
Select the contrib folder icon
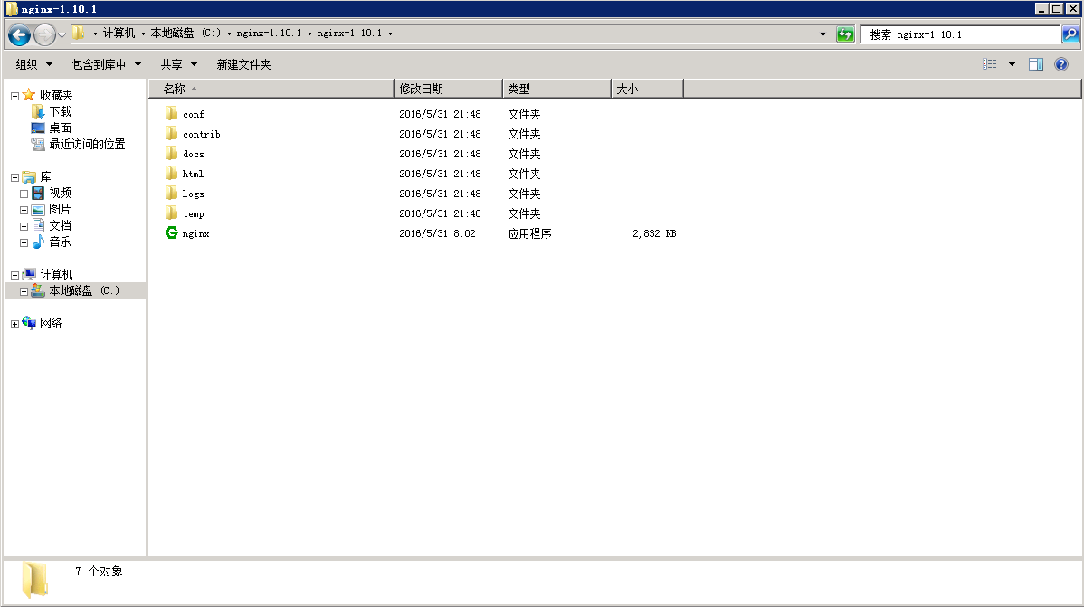coord(171,133)
